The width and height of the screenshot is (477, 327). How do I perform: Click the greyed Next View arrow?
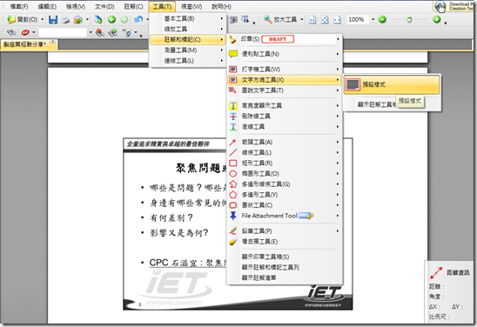pyautogui.click(x=124, y=20)
